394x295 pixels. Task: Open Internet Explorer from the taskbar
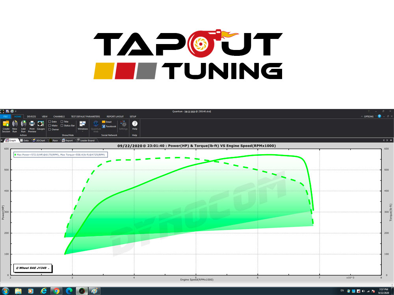coord(44,291)
